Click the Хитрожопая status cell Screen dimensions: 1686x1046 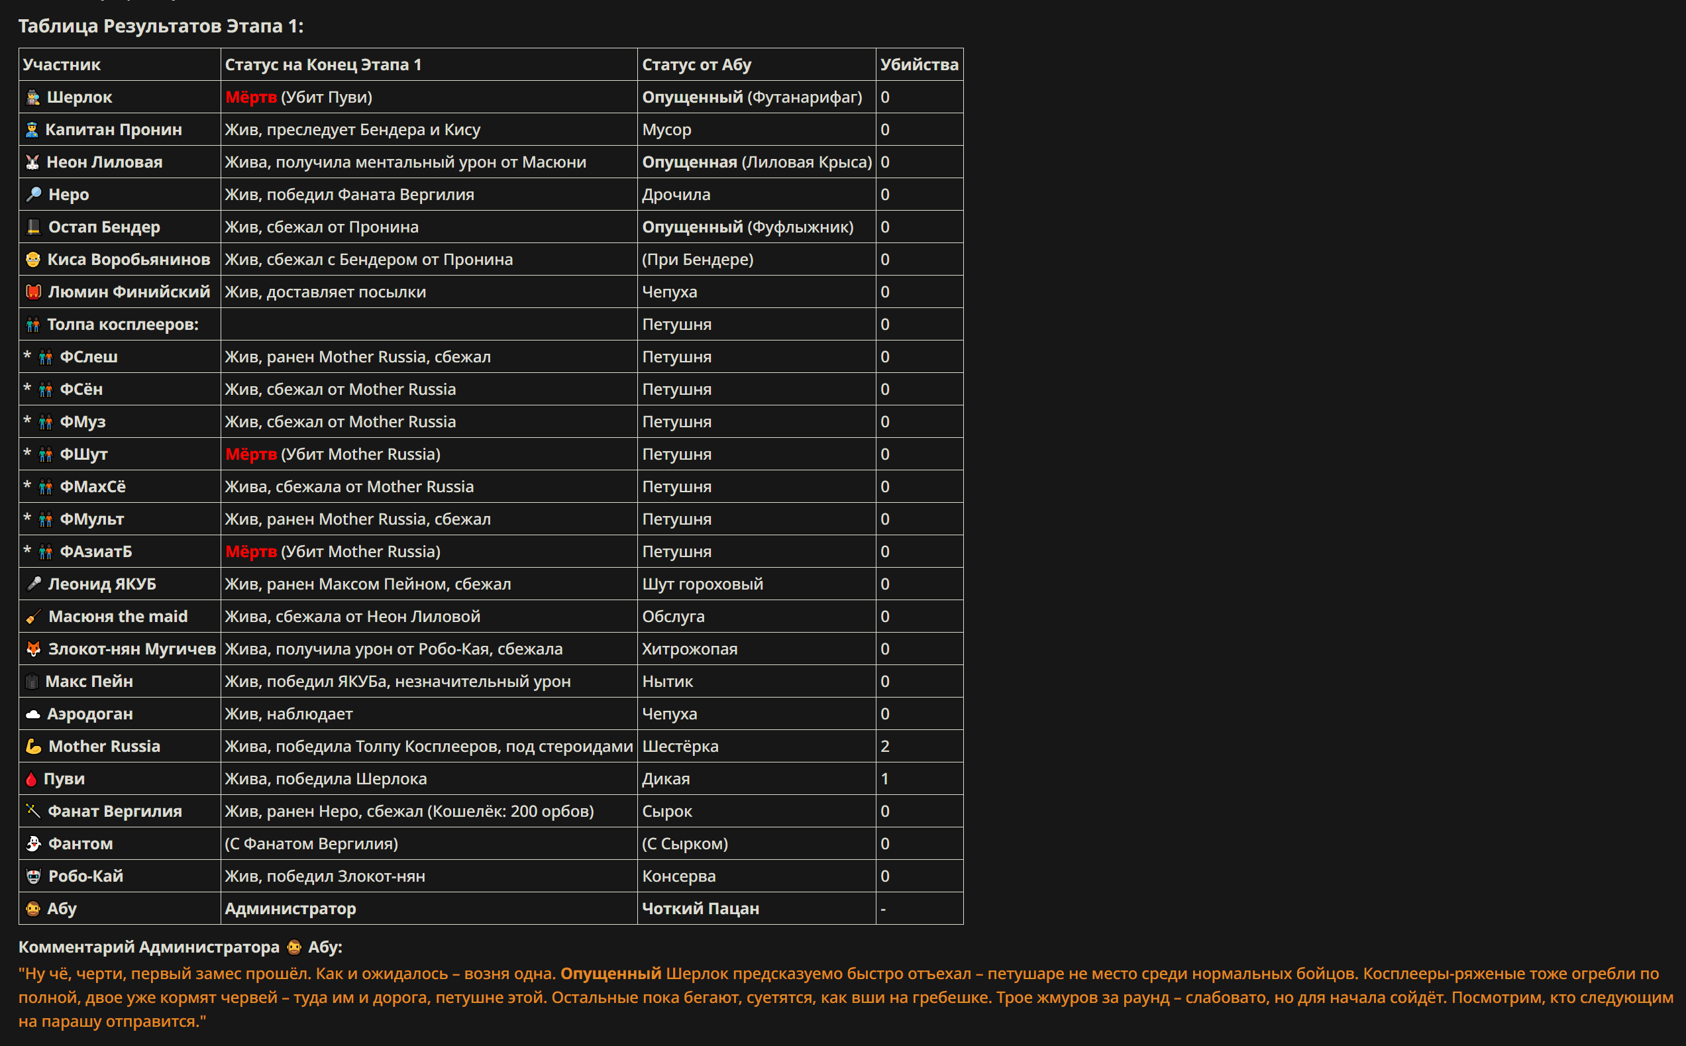(756, 650)
